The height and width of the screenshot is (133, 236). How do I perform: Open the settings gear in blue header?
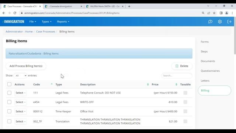[220, 21]
